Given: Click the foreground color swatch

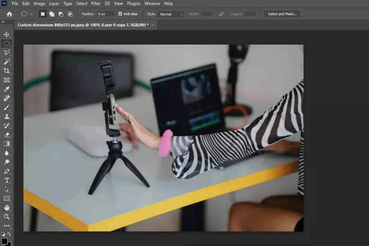Looking at the screenshot, I should pos(4,241).
